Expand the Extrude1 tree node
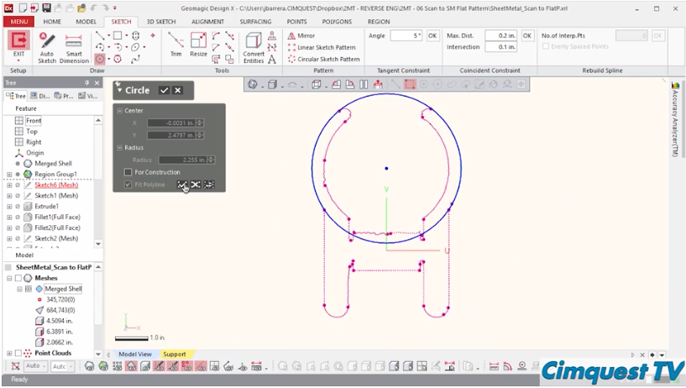The width and height of the screenshot is (686, 388). coord(9,206)
